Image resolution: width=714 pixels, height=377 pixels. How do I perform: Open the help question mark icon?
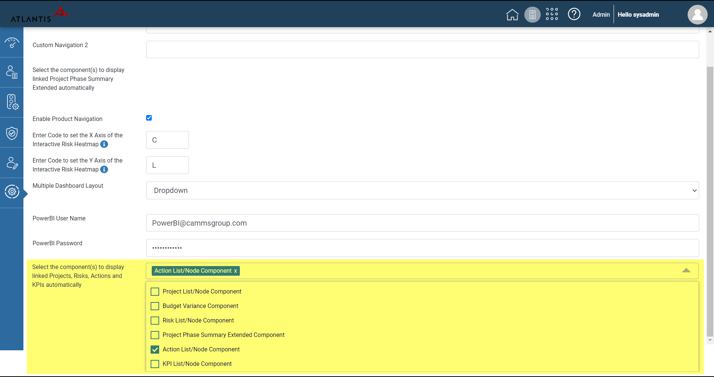point(574,14)
